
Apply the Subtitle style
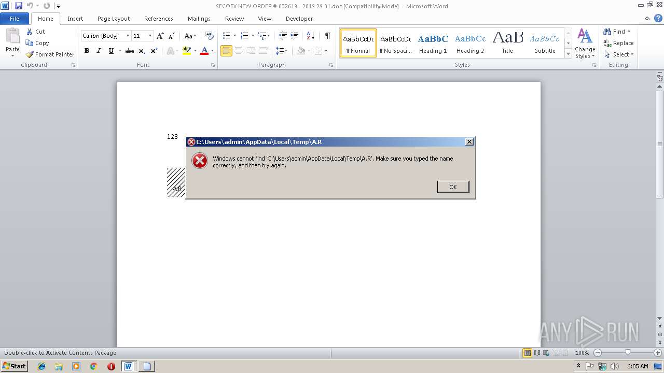pyautogui.click(x=545, y=43)
